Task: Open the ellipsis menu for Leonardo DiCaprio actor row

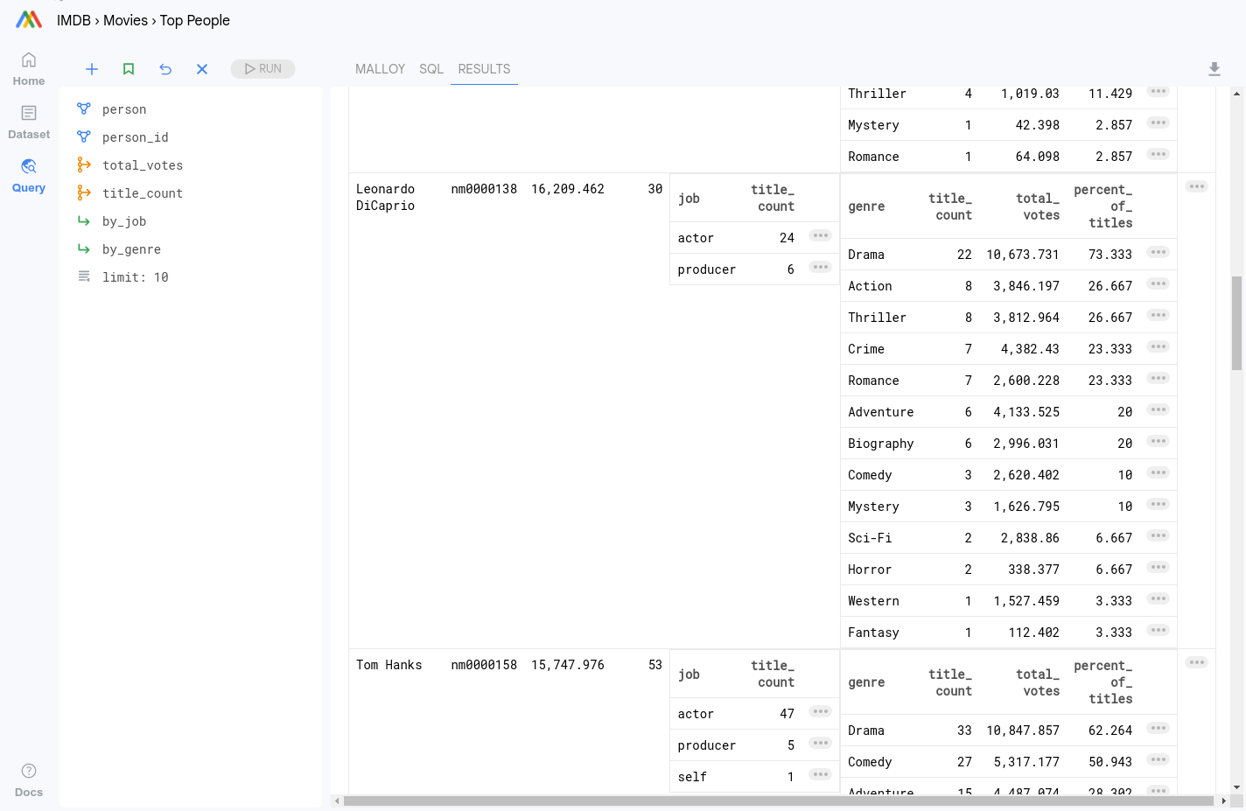Action: pyautogui.click(x=820, y=235)
